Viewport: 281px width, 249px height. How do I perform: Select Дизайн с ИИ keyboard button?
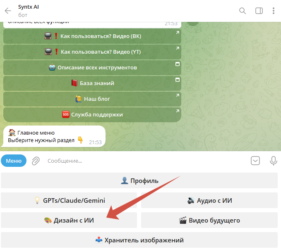coord(69,220)
